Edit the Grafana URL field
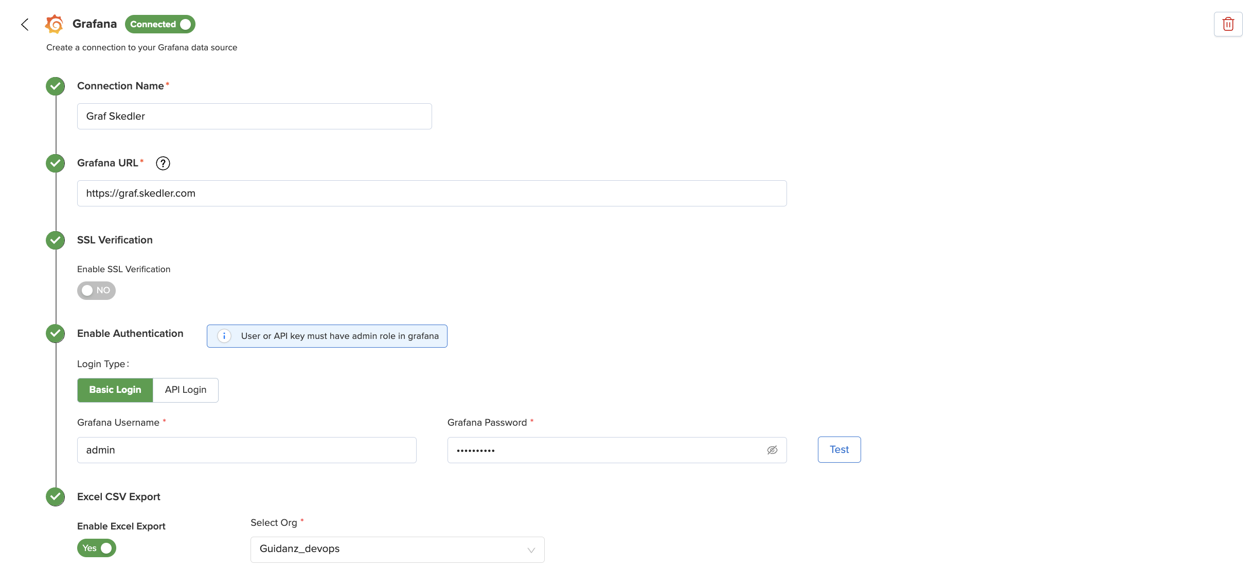The image size is (1251, 569). [432, 194]
